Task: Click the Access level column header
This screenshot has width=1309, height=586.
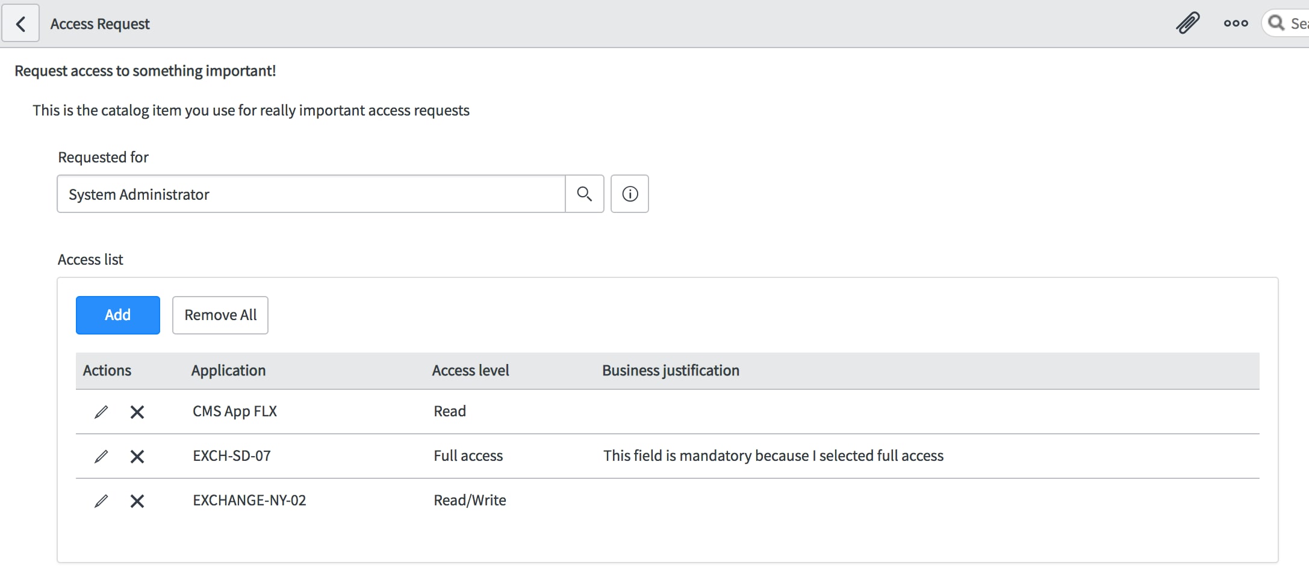Action: (x=470, y=371)
